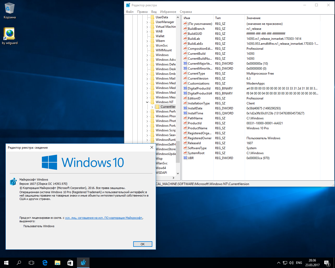
Task: Close the Registry Editor about dialog
Action: 152,147
